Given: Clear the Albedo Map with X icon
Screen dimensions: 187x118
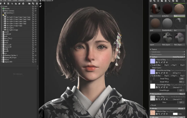Looking at the screenshot, I should point(167,114).
